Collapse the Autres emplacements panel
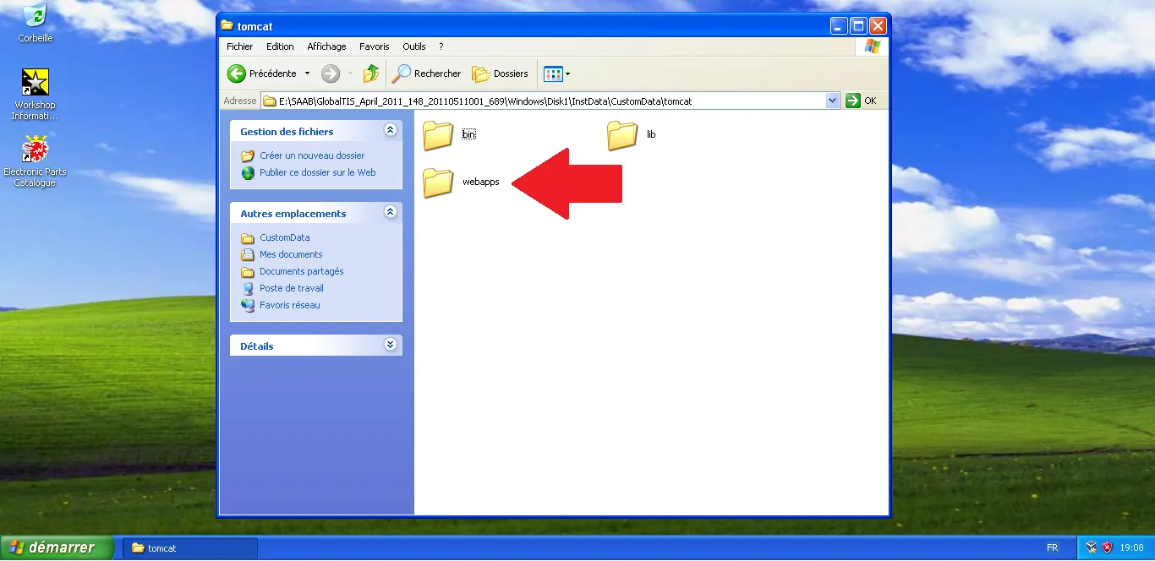Image resolution: width=1155 pixels, height=561 pixels. 390,212
